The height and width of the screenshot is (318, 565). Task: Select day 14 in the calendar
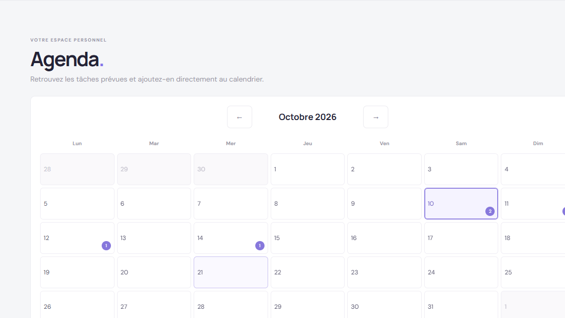[231, 238]
